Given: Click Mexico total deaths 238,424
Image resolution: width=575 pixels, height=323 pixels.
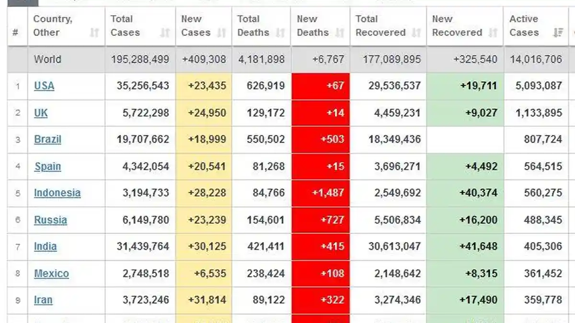Looking at the screenshot, I should (265, 274).
